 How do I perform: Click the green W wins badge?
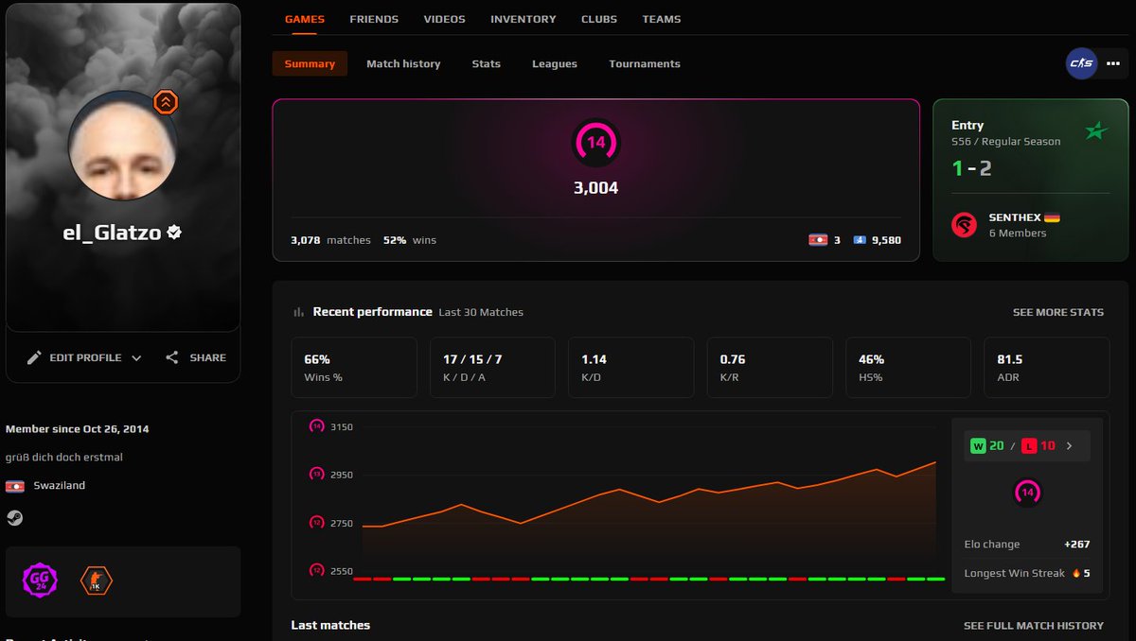(979, 446)
